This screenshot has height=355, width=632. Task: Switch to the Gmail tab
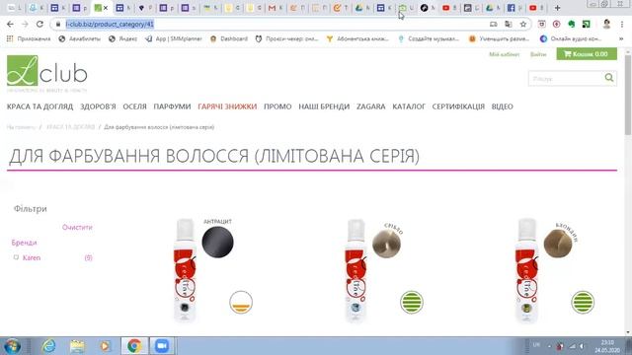(275, 8)
